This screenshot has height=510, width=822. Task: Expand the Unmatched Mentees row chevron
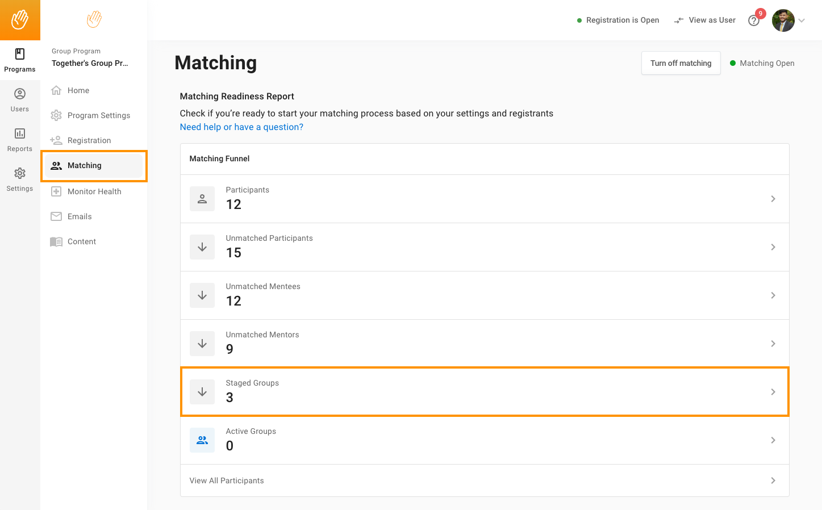pos(773,295)
